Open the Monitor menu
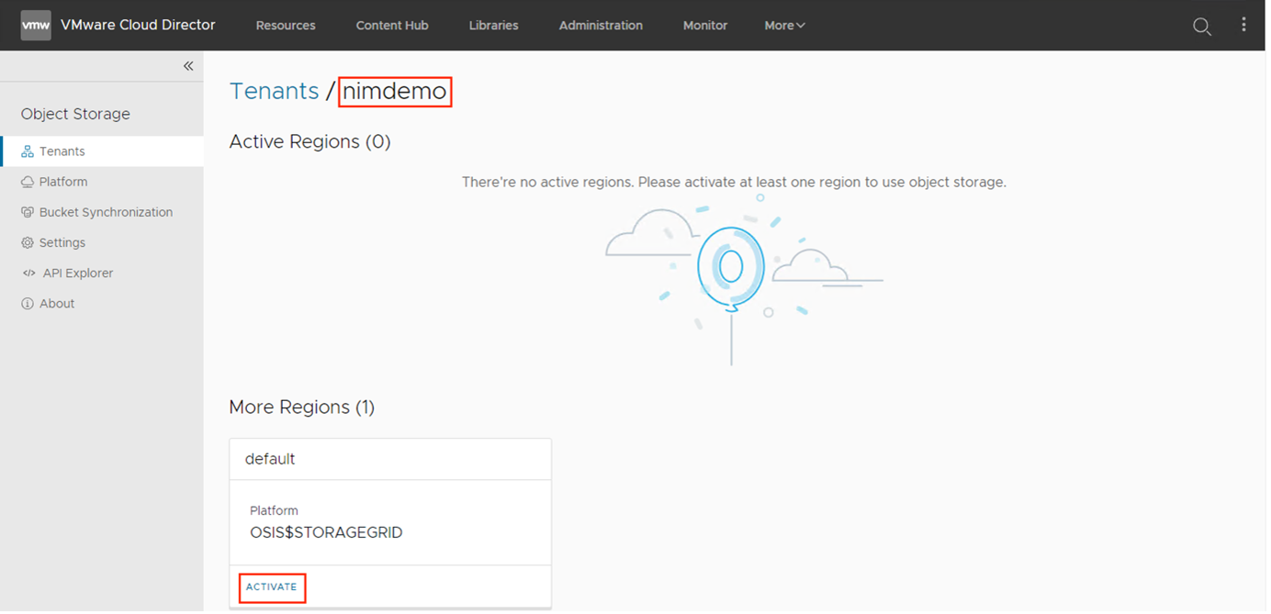 (705, 26)
